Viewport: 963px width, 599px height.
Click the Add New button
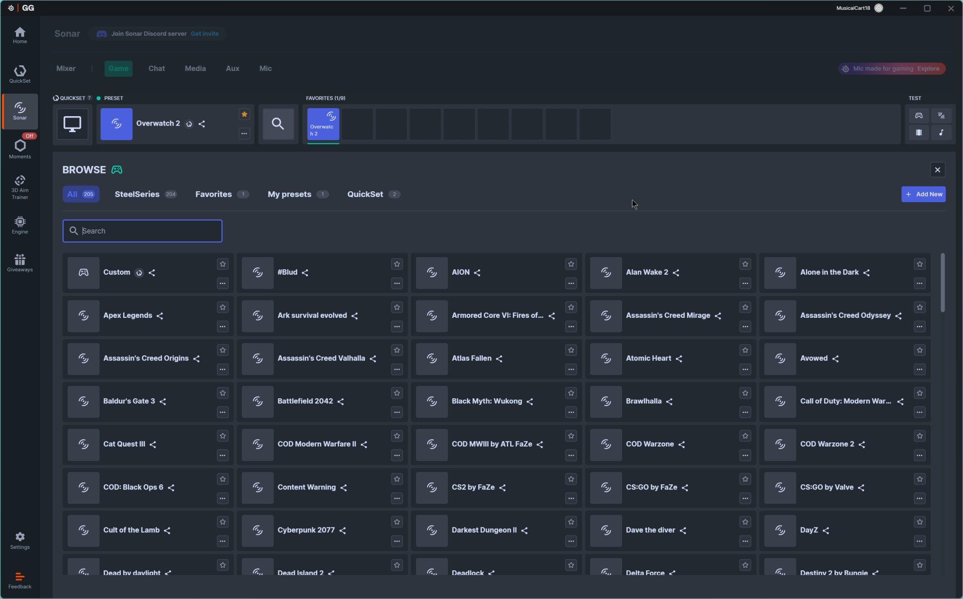(923, 194)
